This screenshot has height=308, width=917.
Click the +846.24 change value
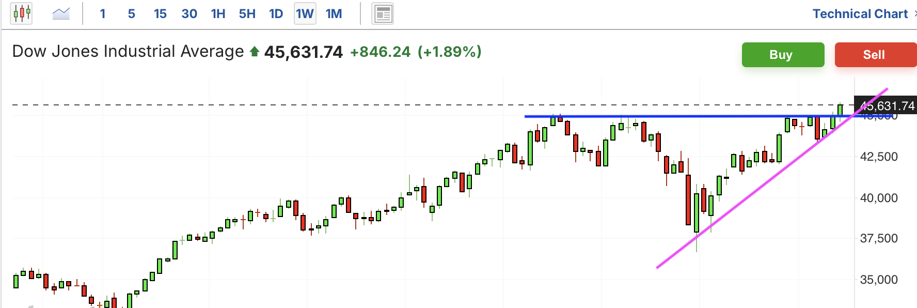[x=381, y=52]
